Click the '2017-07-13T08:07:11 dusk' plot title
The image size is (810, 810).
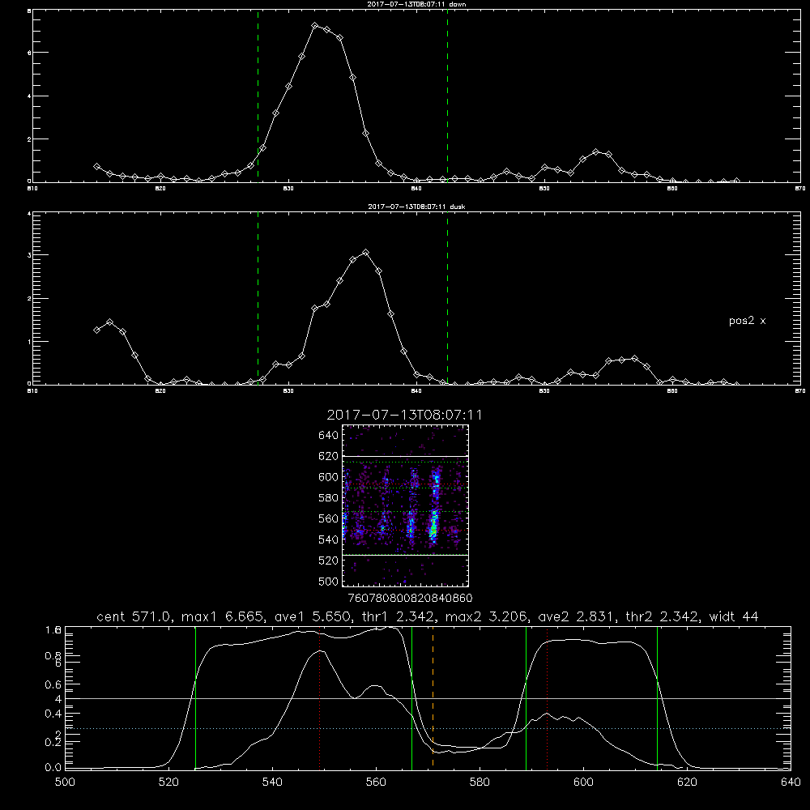coord(416,207)
